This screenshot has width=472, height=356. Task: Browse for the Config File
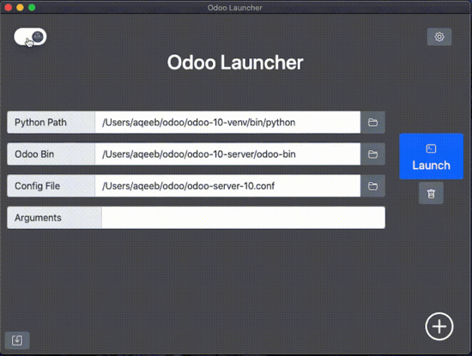coord(372,186)
